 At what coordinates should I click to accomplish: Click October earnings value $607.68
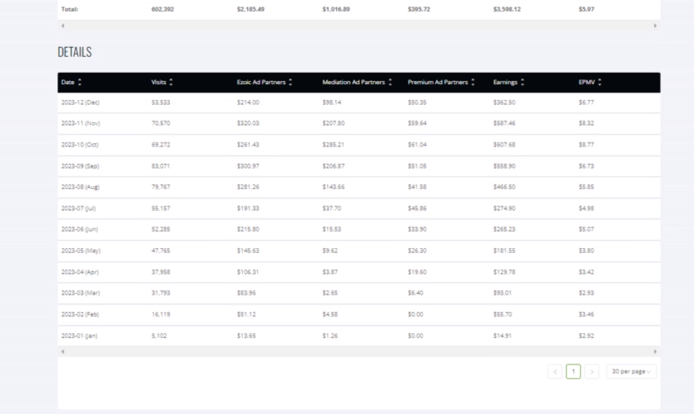[504, 145]
